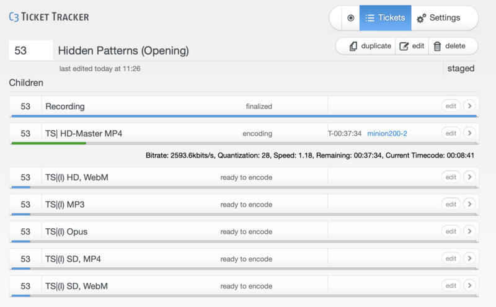Screen dimensions: 496x307
Task: Click the edit ticket button in the header
Action: click(412, 47)
